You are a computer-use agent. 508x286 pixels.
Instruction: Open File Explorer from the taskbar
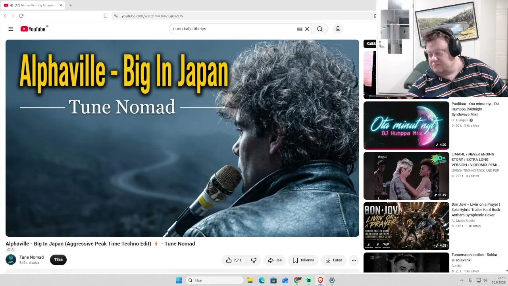(x=250, y=280)
